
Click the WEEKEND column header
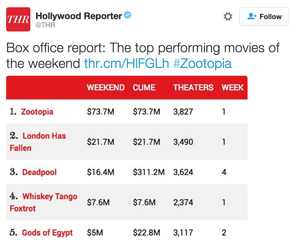[x=105, y=88]
